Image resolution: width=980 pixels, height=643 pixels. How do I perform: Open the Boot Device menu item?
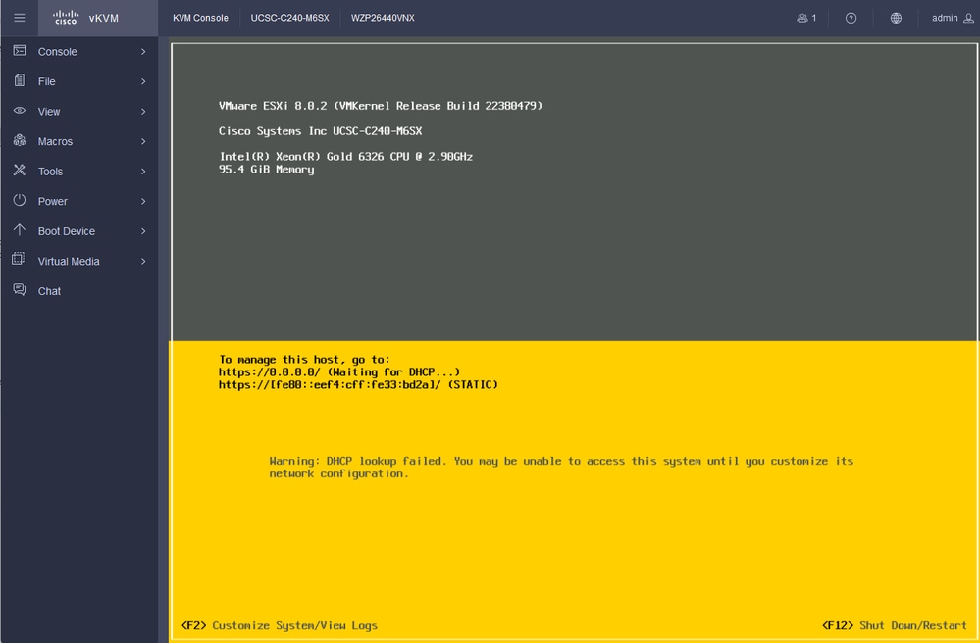pos(78,231)
